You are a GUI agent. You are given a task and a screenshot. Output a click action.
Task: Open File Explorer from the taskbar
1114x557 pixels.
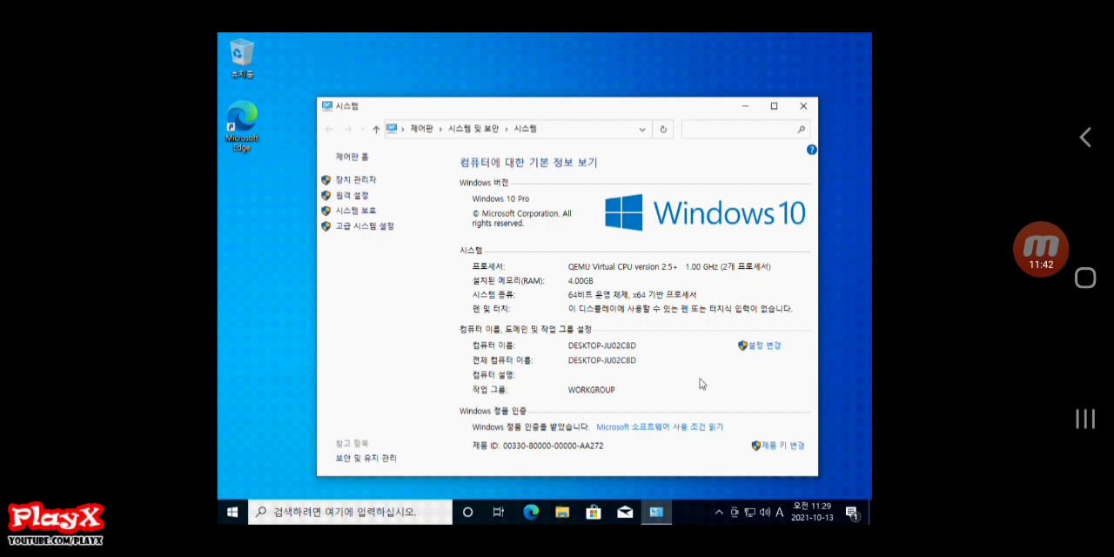[x=562, y=512]
